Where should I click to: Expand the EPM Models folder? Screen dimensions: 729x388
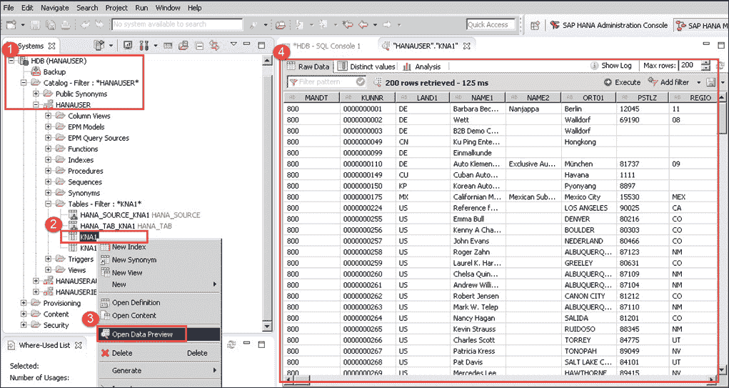click(48, 127)
